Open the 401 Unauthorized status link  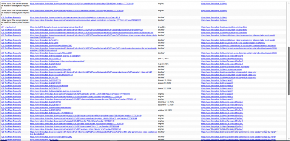(x=8, y=27)
